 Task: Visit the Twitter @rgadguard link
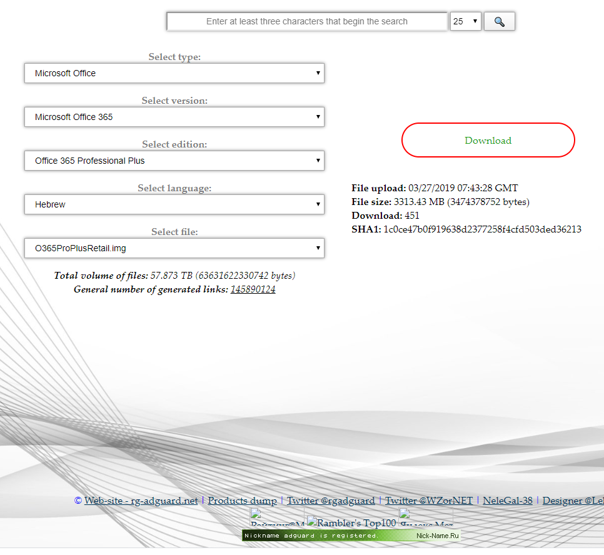pyautogui.click(x=331, y=500)
